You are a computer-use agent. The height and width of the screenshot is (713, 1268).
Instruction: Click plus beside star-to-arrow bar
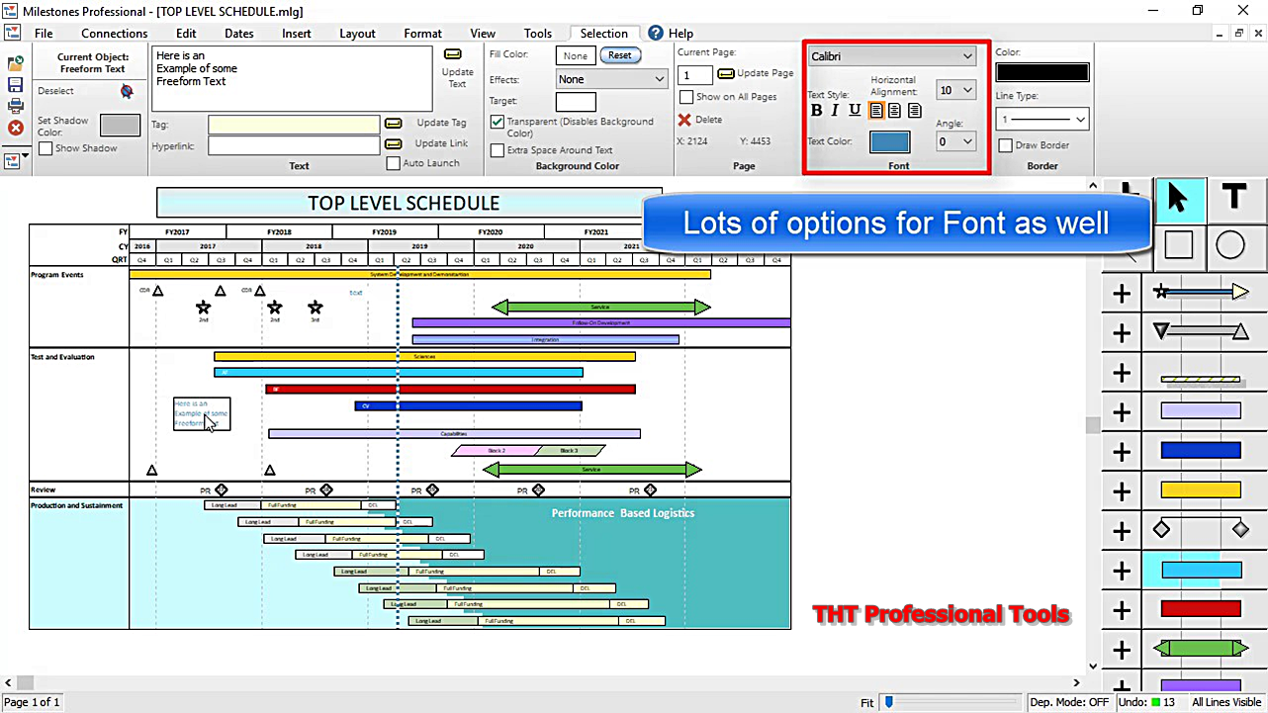coord(1122,294)
